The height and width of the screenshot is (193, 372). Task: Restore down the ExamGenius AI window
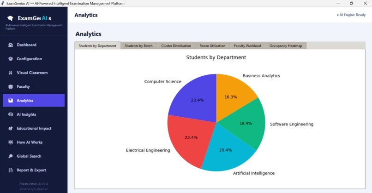[x=351, y=3]
